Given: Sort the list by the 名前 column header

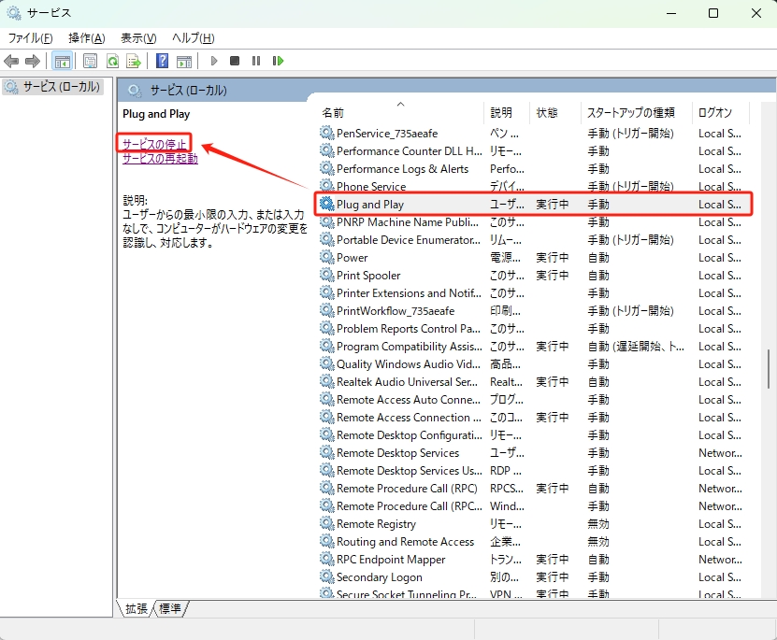Looking at the screenshot, I should click(334, 113).
